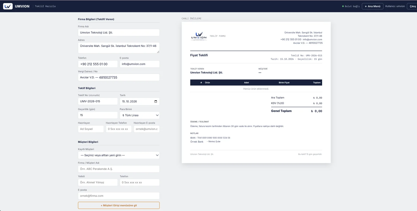This screenshot has height=211, width=417.
Task: Focus the Adres text area
Action: [x=119, y=48]
